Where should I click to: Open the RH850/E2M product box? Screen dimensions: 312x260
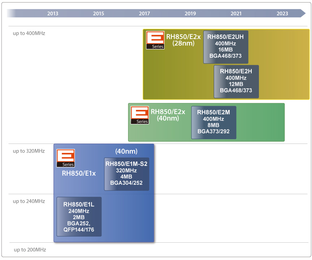pyautogui.click(x=214, y=123)
